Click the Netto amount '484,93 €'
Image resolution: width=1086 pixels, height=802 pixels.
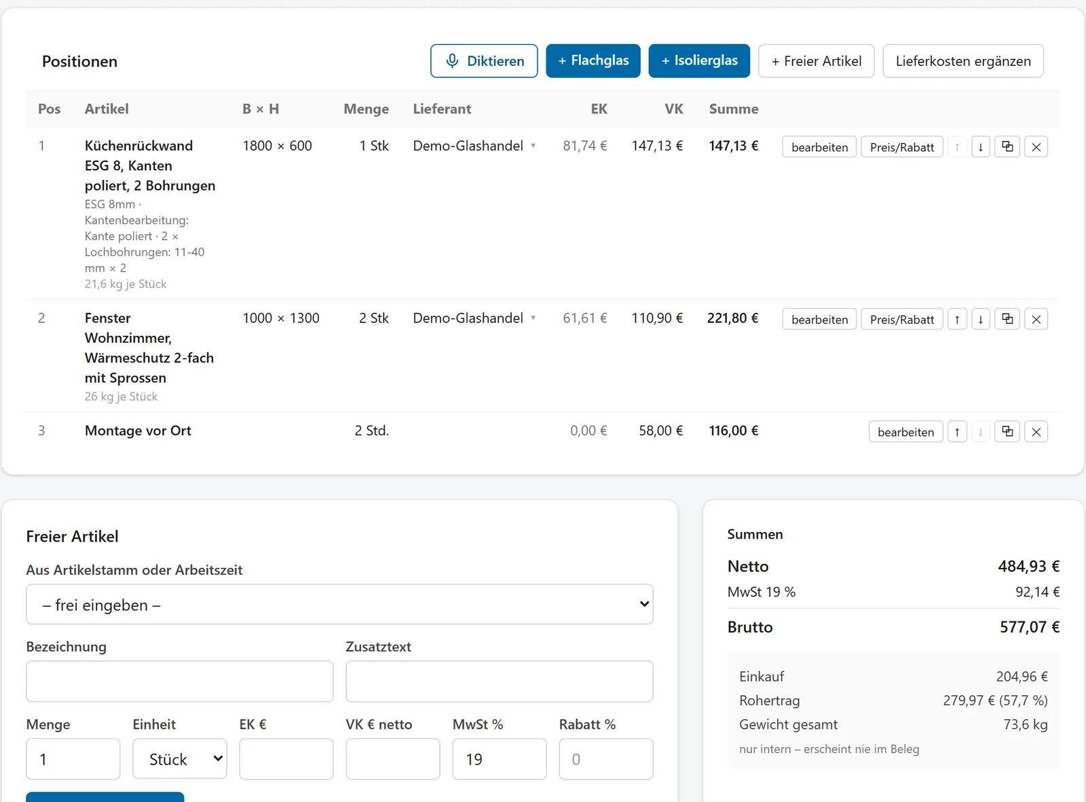[1029, 567]
